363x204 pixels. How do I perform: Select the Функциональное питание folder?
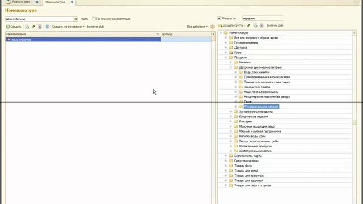coord(261,107)
